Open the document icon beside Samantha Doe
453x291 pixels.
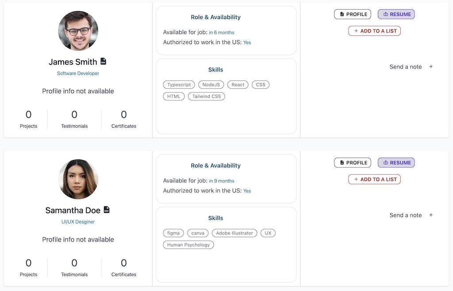(107, 210)
